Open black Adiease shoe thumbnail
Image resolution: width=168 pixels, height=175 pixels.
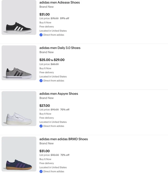coord(19,17)
